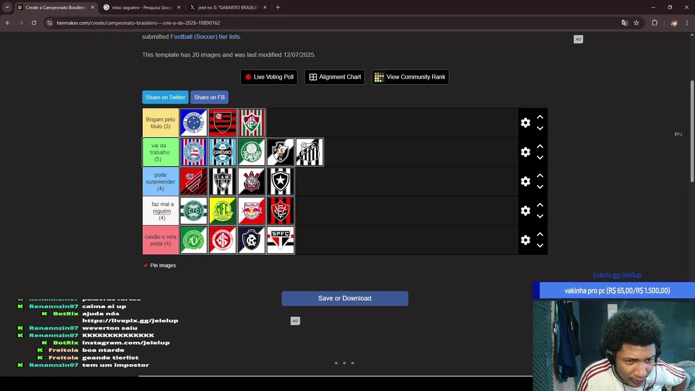
Task: Open the Alignment Chart
Action: tap(334, 77)
